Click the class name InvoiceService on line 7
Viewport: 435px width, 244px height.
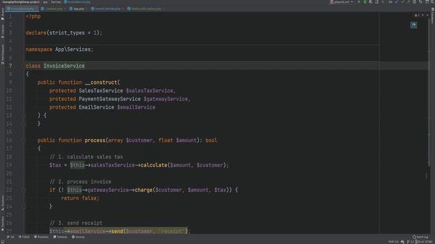[x=64, y=66]
